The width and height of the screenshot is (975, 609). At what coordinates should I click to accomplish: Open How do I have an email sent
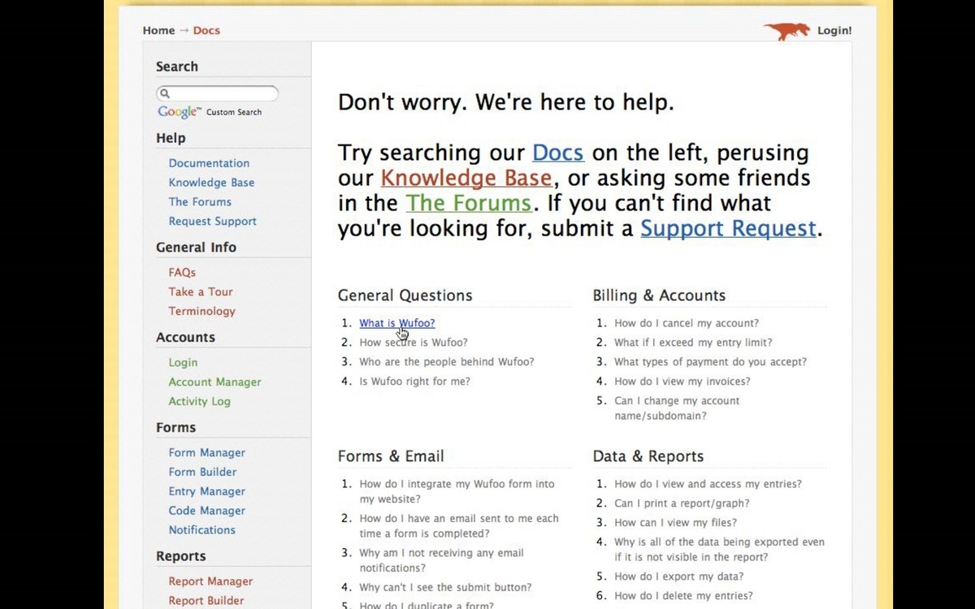click(459, 526)
